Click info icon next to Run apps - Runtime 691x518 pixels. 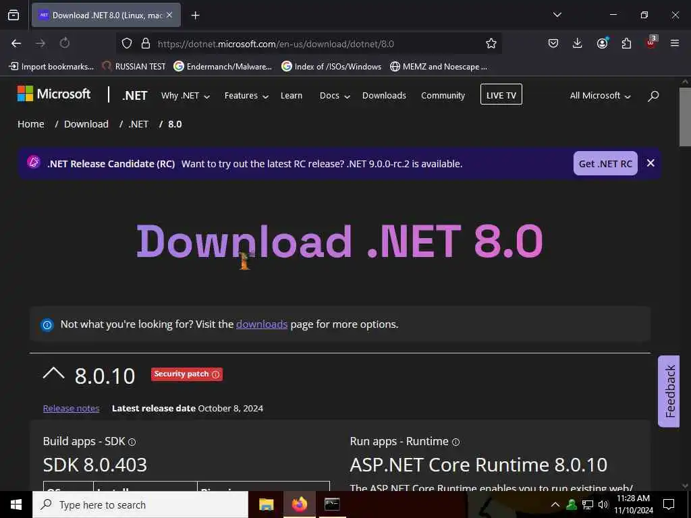[455, 442]
